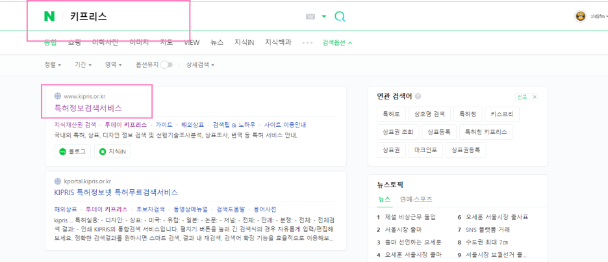Select the 뉴스 search tab

(x=217, y=42)
